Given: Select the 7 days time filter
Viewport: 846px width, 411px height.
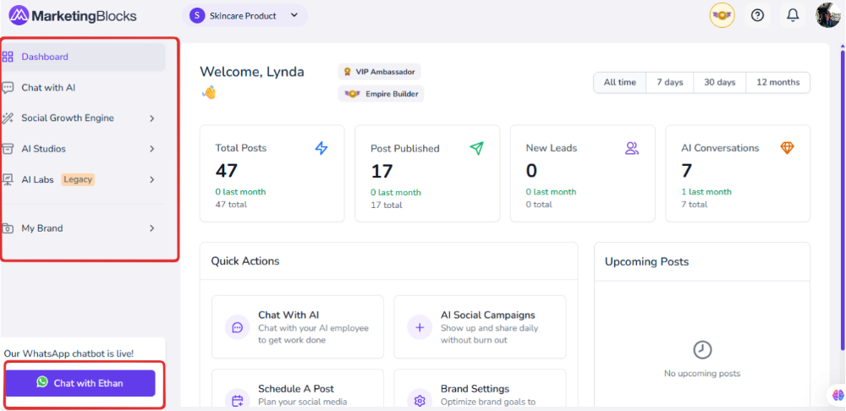Looking at the screenshot, I should 669,82.
